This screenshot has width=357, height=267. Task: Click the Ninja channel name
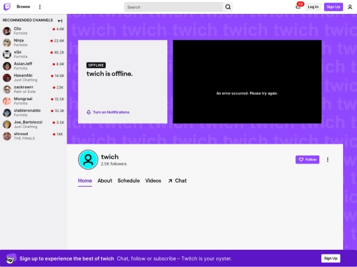click(19, 40)
